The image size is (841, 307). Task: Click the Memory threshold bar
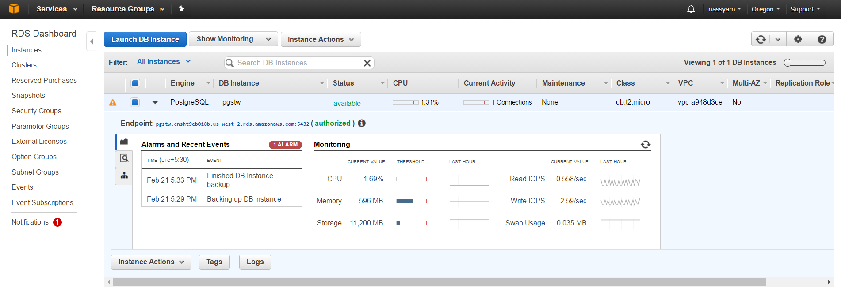(x=415, y=201)
